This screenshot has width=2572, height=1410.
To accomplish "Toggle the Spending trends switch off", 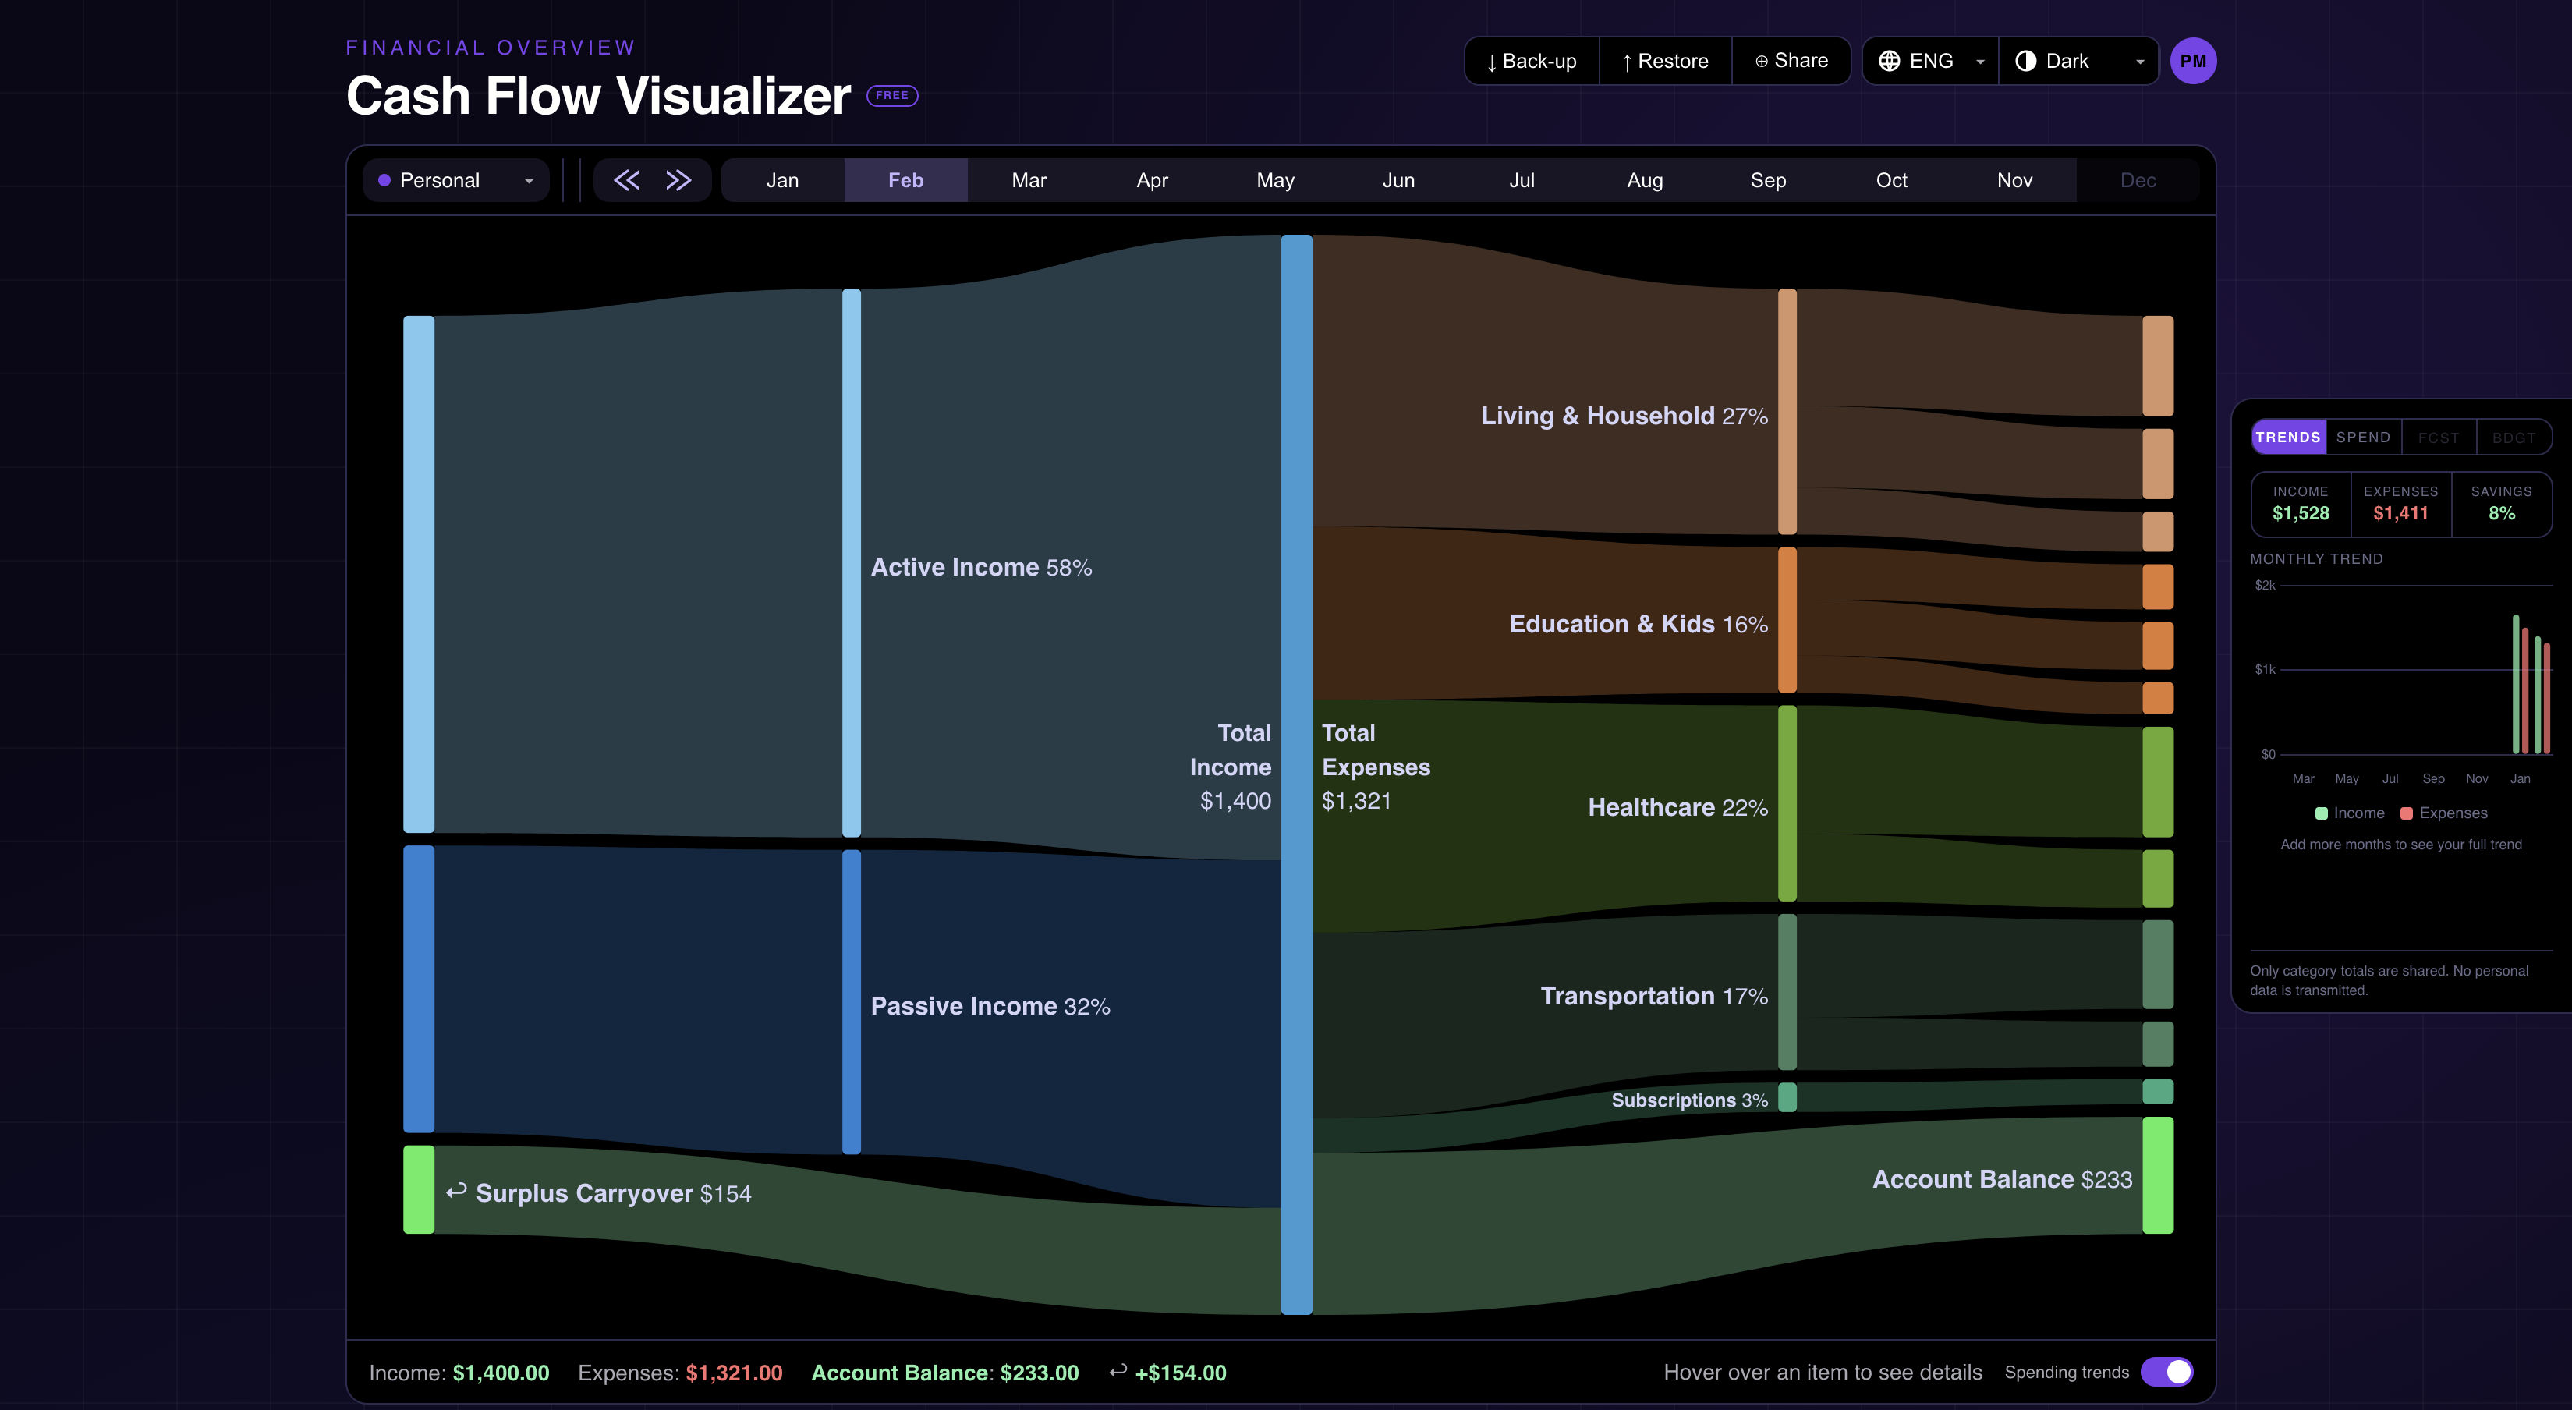I will (2166, 1371).
